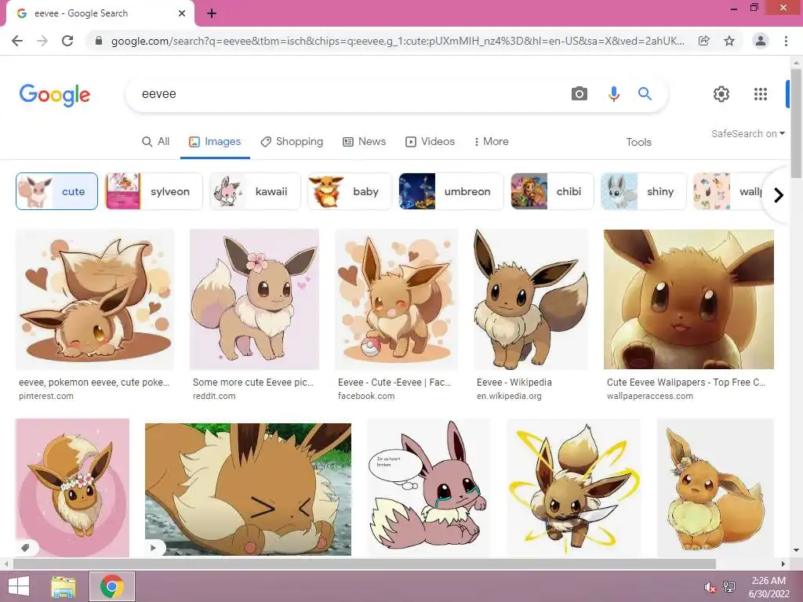This screenshot has width=803, height=602.
Task: Show more chips with the right chevron
Action: [779, 195]
